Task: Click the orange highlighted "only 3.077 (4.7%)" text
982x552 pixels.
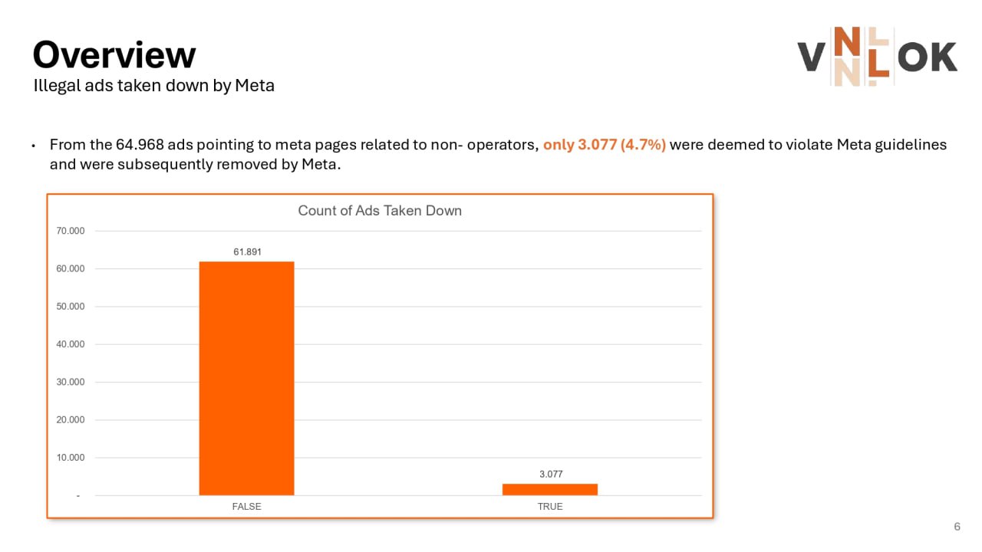Action: pos(604,144)
